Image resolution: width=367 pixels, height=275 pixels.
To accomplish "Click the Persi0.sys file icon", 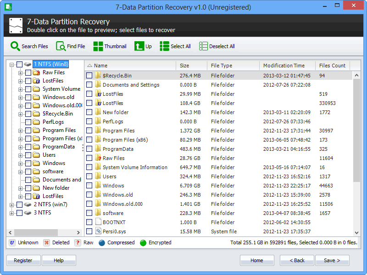I will tap(98, 231).
